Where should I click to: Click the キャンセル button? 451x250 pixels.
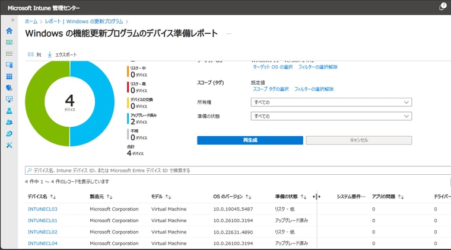pos(358,140)
